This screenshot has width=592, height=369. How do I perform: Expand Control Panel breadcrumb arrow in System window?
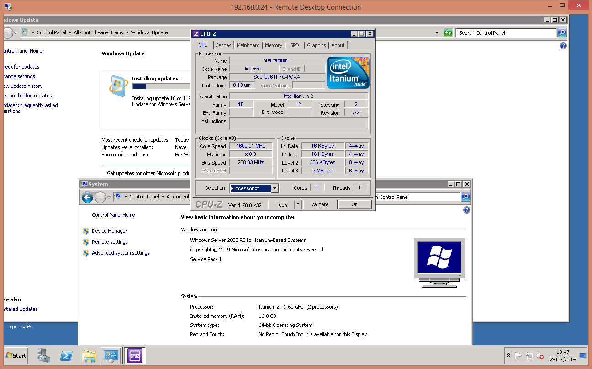click(x=162, y=197)
